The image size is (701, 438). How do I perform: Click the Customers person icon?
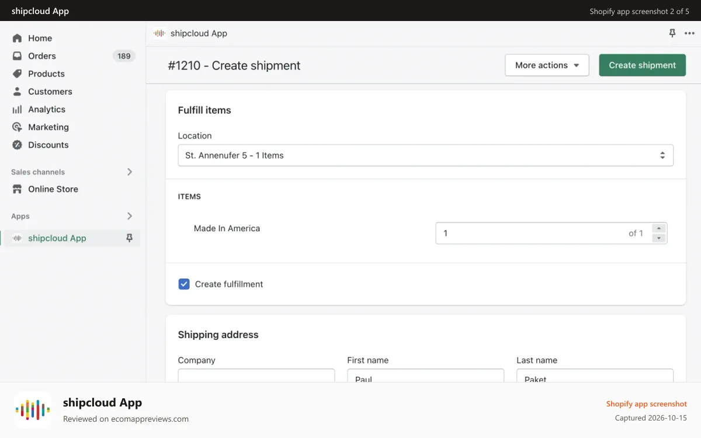(x=18, y=92)
